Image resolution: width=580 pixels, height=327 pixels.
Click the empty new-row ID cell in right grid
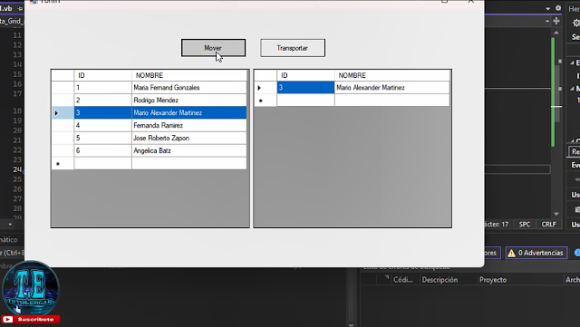(x=306, y=101)
